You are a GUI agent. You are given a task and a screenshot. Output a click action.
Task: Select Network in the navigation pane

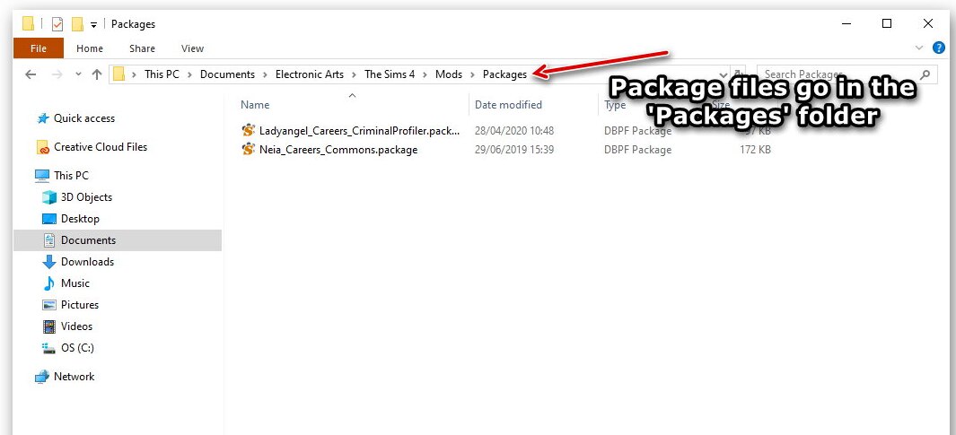click(74, 377)
